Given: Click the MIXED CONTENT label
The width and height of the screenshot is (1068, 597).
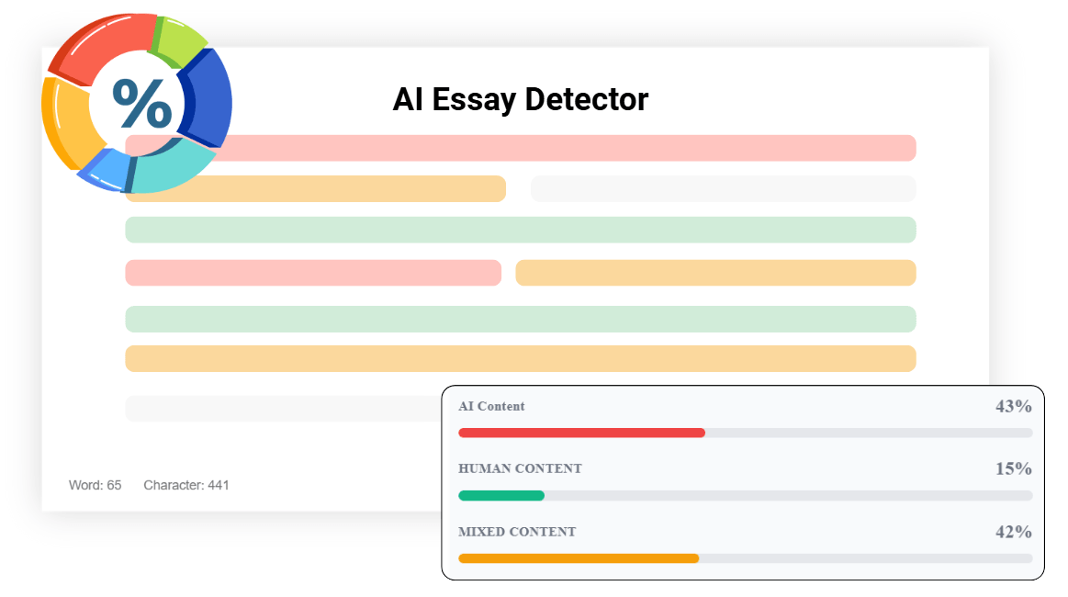Looking at the screenshot, I should [517, 532].
